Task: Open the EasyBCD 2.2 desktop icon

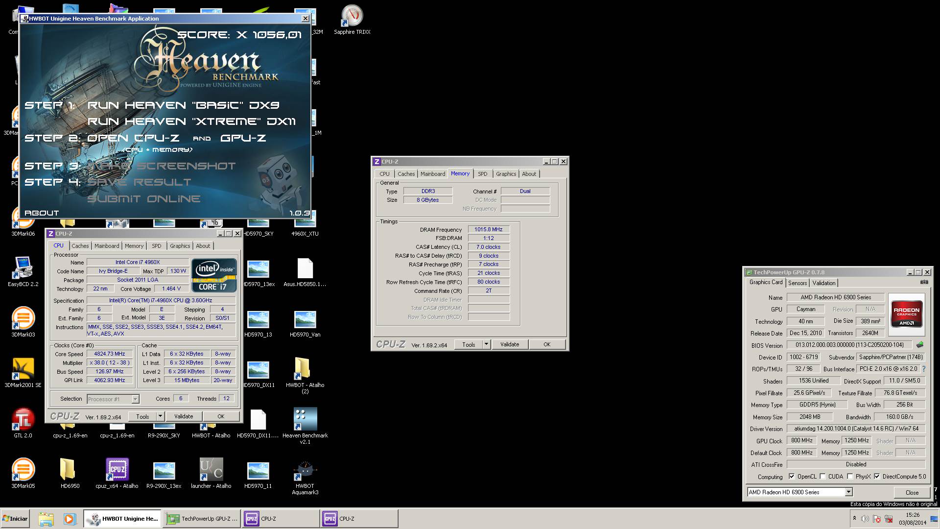Action: (x=23, y=271)
